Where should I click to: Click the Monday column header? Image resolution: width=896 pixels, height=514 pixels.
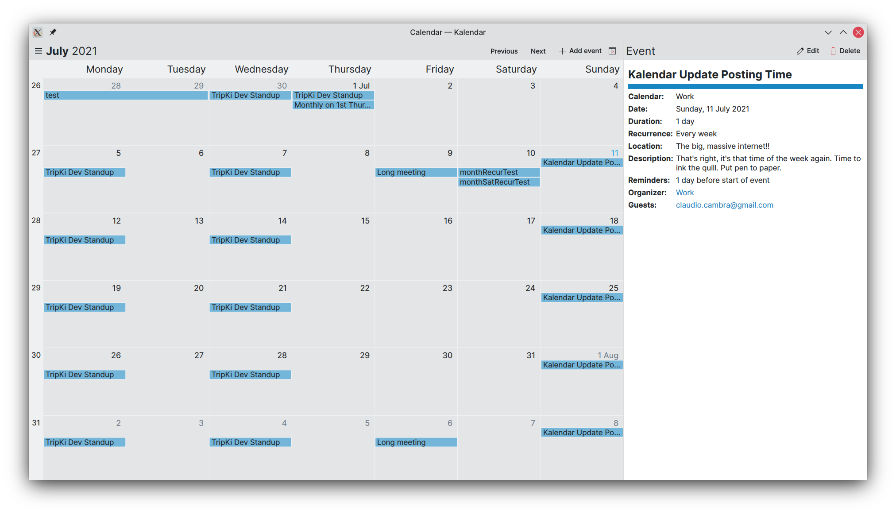[104, 70]
